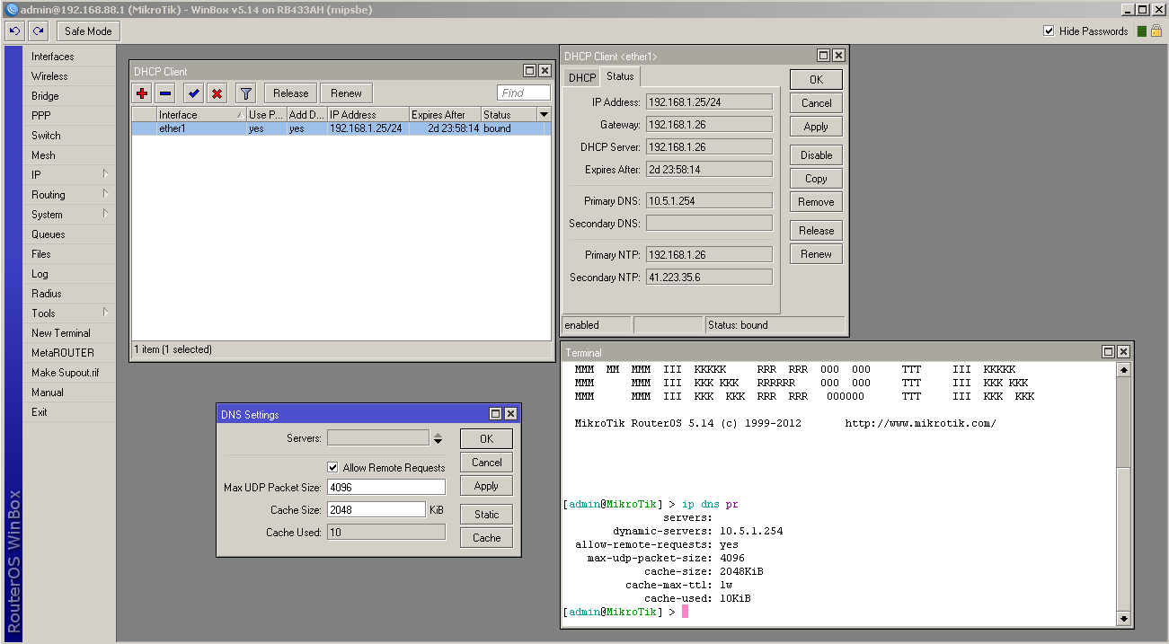This screenshot has height=644, width=1169.
Task: Click the Cache button in DNS Settings
Action: point(486,538)
